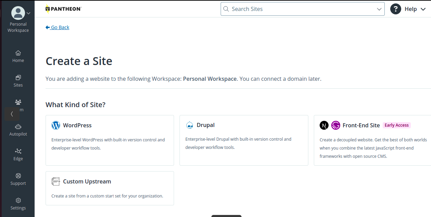Focus the Search Sites input field
431x217 pixels.
pos(298,9)
